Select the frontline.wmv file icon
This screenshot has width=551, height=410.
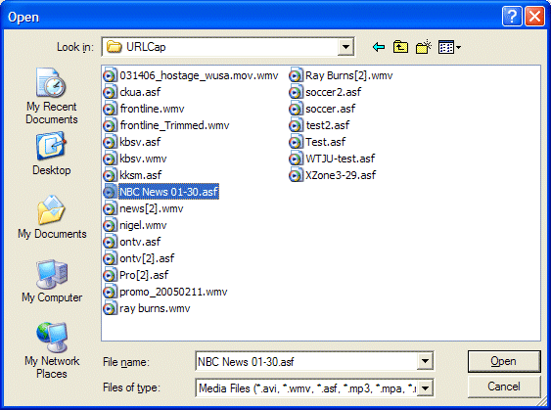tap(110, 109)
